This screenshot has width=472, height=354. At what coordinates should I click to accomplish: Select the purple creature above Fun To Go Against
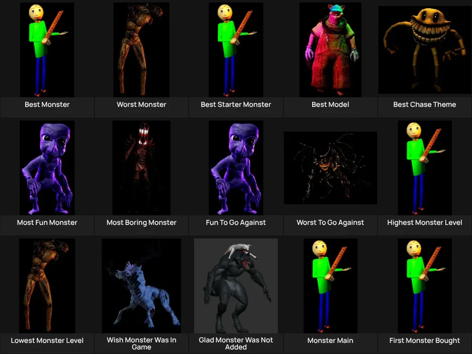(236, 167)
